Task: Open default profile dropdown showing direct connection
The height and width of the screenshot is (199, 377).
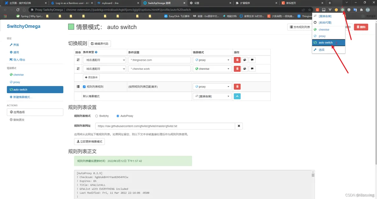Action: click(212, 96)
